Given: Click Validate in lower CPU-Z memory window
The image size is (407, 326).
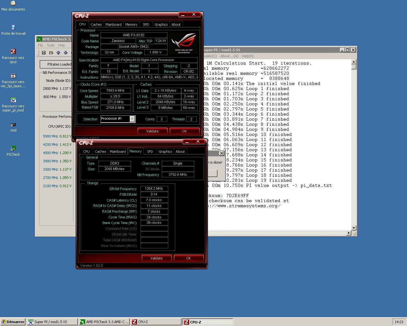Looking at the screenshot, I should click(156, 258).
